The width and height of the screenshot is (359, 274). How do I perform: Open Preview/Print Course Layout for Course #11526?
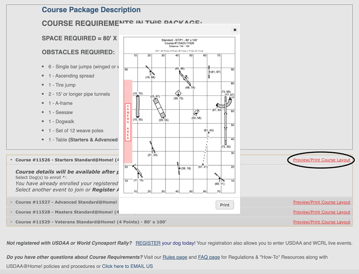321,160
